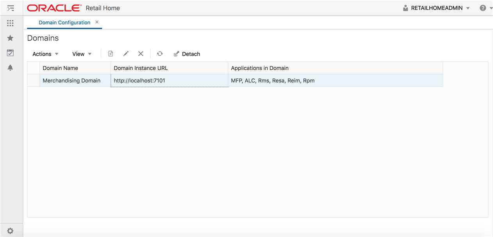Click the Edit pencil icon
The width and height of the screenshot is (493, 237).
point(126,54)
